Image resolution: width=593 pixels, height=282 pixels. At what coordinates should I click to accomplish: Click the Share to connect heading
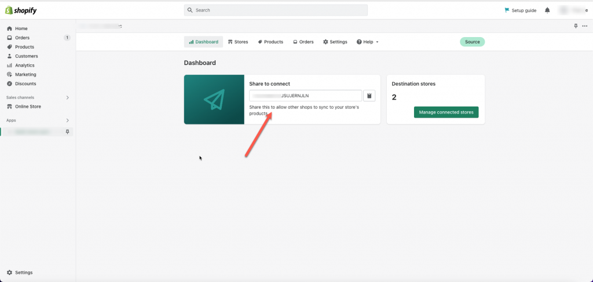click(x=270, y=84)
